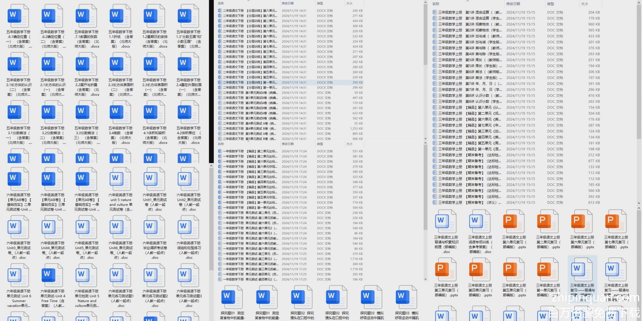Click the scrollbar thumb of 一年级数学下册 list
The image size is (642, 321).
[x=425, y=189]
